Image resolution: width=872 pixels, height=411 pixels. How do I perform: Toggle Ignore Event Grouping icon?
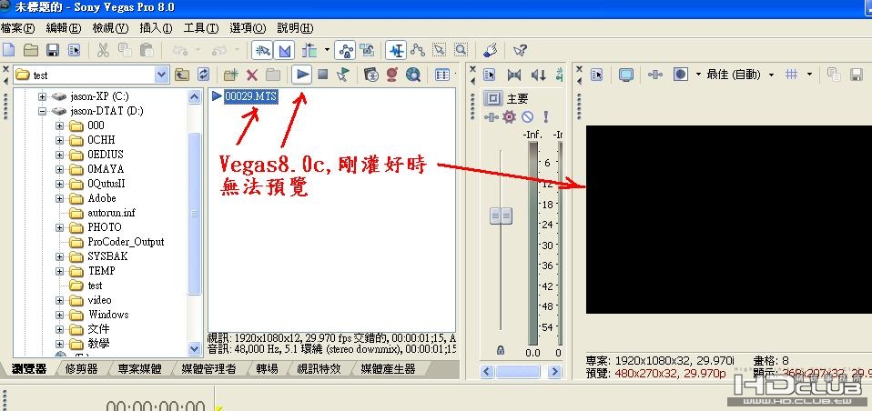pos(367,50)
